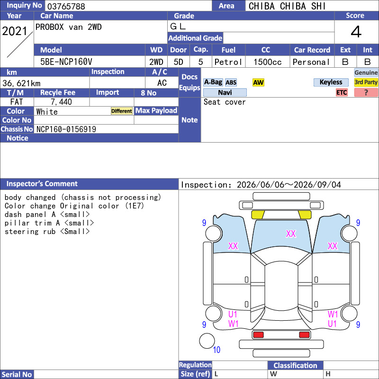Click the front-left wheel circle
The image size is (379, 379).
click(x=214, y=233)
